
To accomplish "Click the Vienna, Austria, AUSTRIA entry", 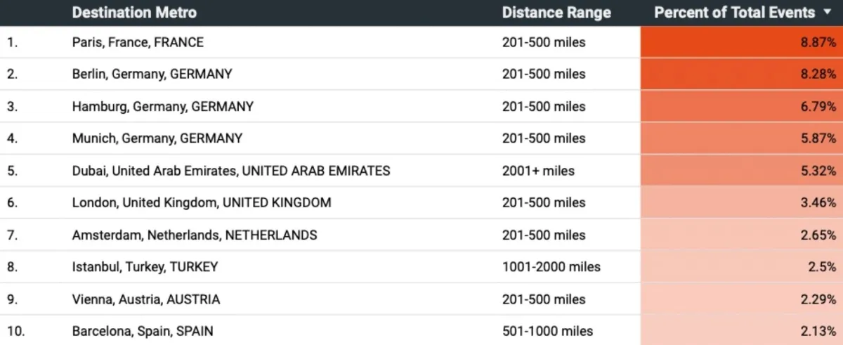I will [145, 299].
